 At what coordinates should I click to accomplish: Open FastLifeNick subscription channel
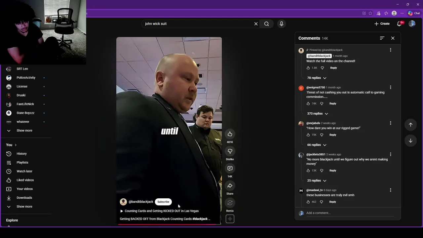[26, 104]
